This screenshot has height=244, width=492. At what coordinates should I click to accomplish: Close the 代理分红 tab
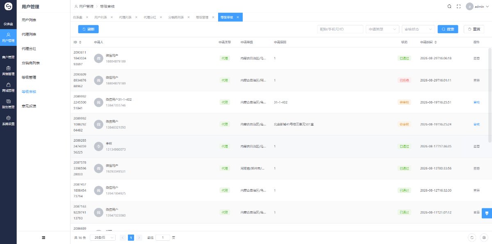161,17
